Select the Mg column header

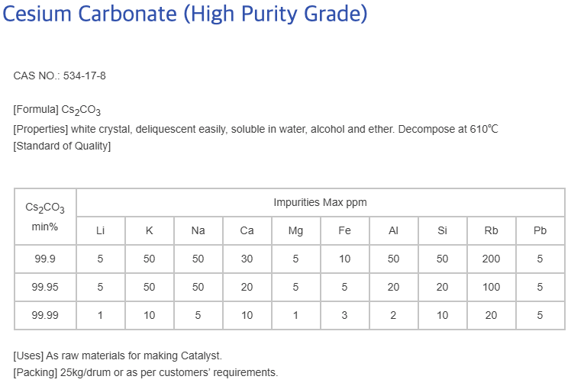pos(295,230)
